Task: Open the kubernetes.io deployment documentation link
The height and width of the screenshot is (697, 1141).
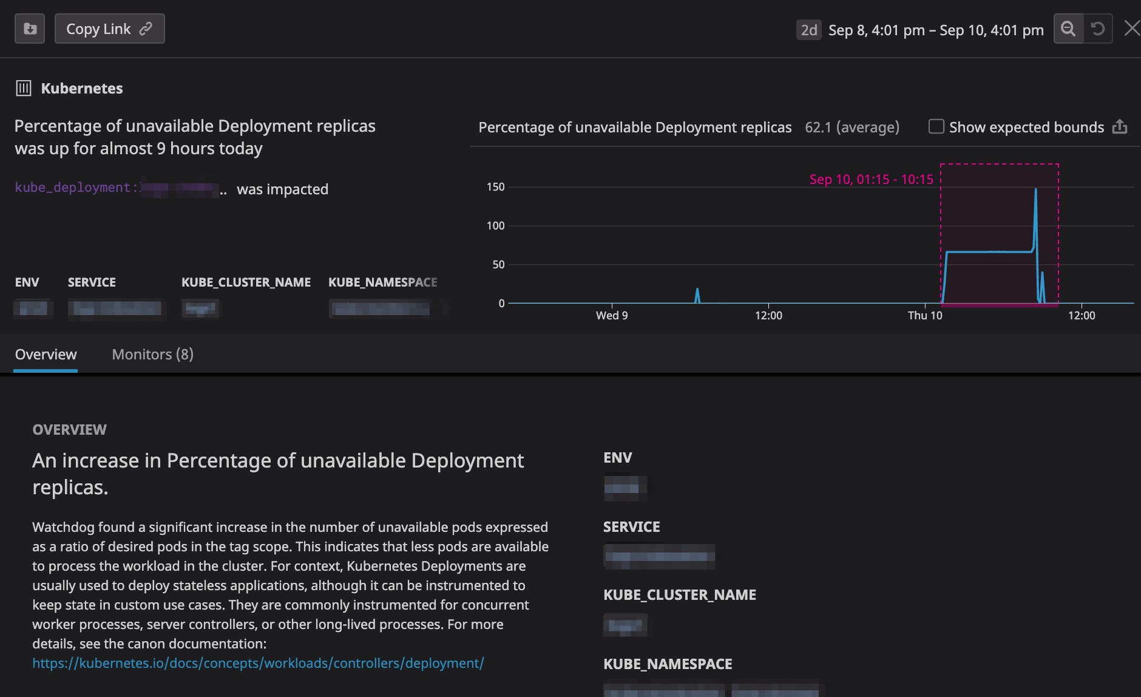Action: (259, 663)
